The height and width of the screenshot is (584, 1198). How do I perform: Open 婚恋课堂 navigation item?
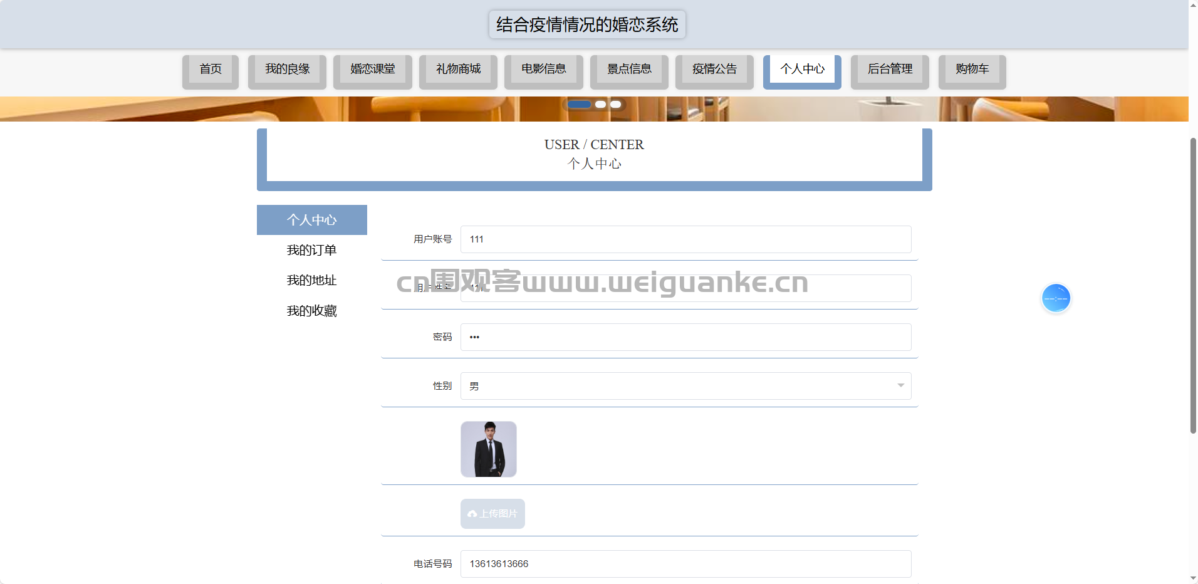[372, 70]
